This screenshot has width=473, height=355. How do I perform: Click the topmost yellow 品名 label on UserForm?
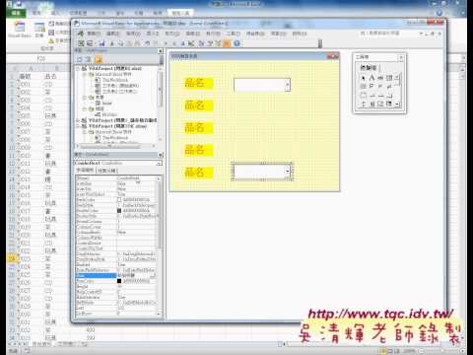(x=198, y=83)
